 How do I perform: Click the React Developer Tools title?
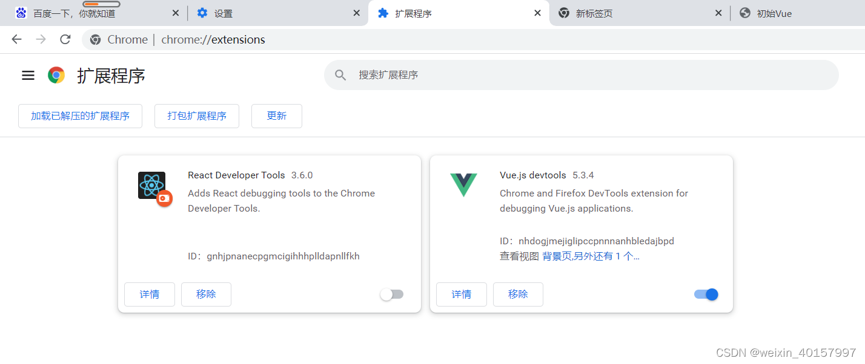pos(236,175)
